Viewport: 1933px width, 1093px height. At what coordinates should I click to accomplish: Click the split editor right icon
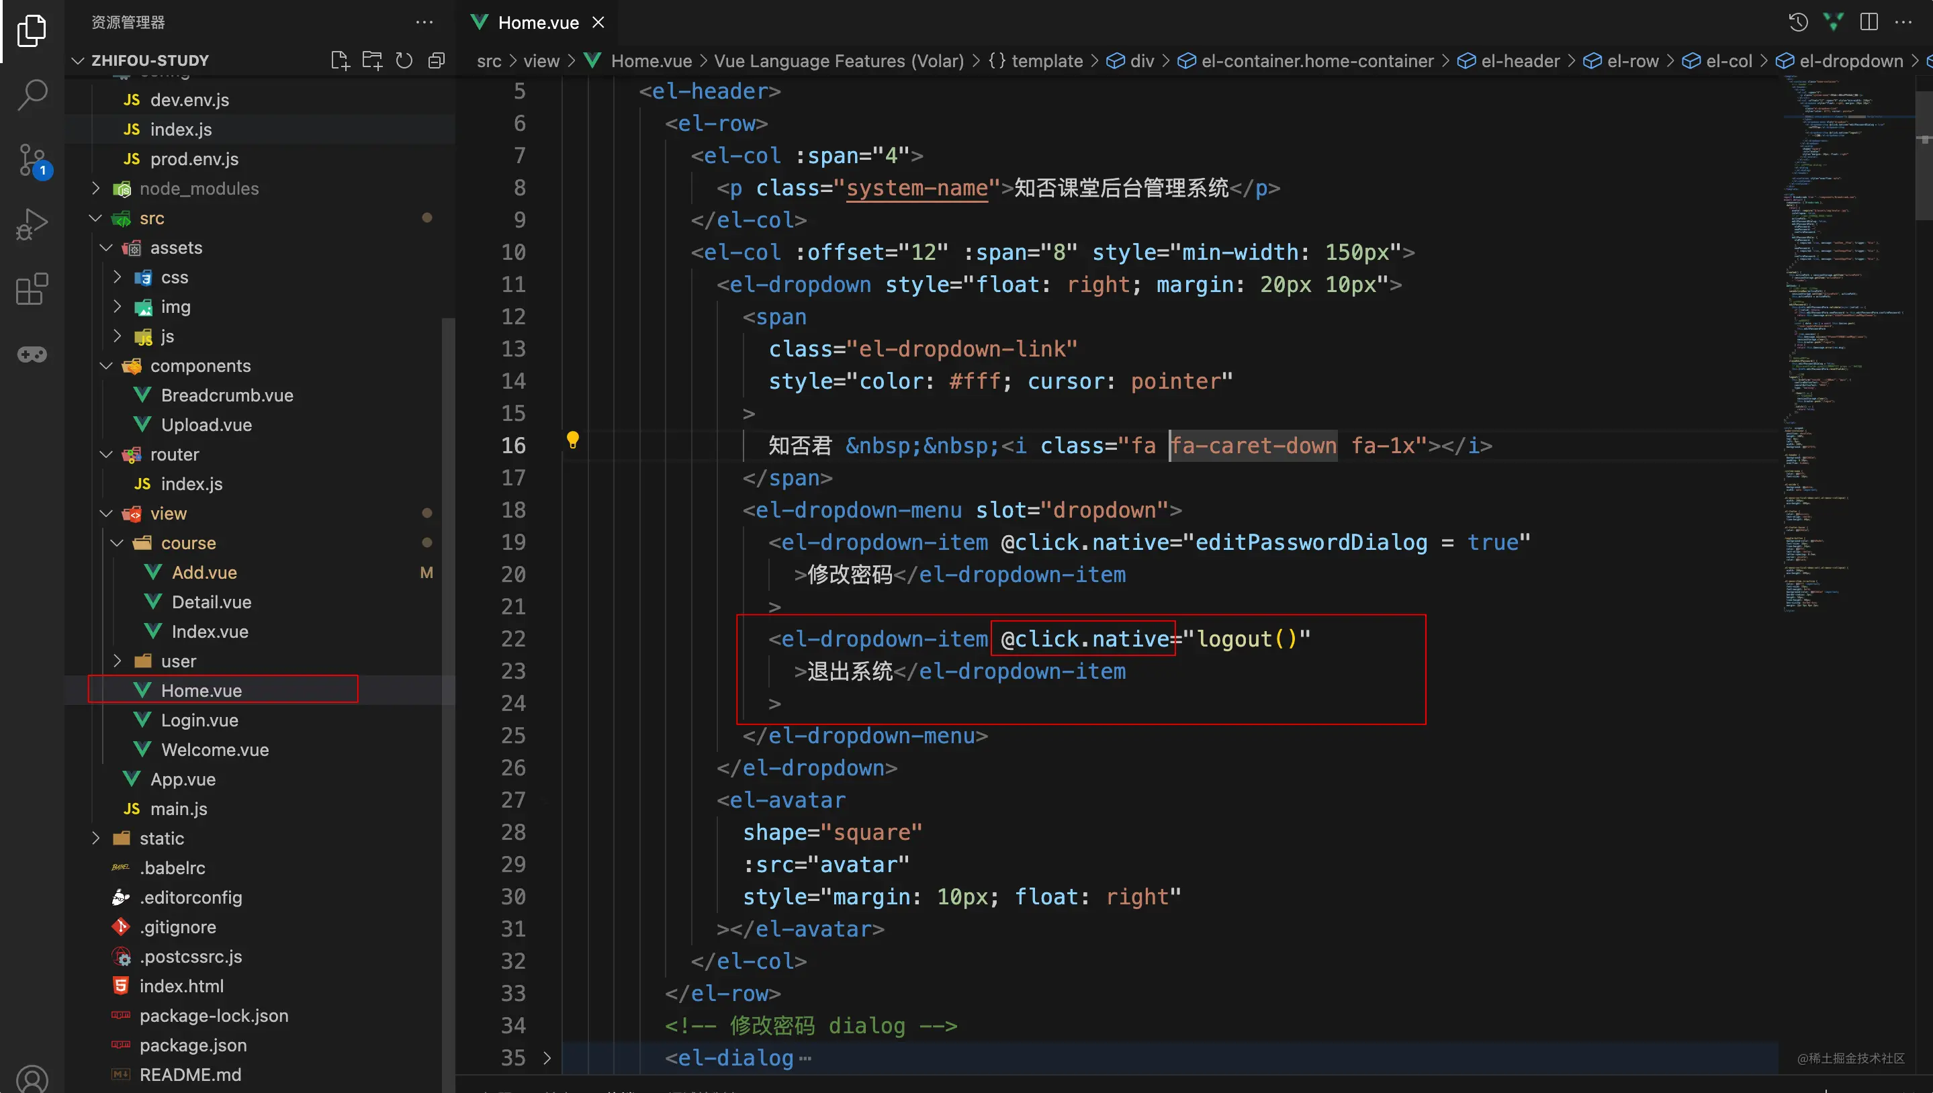(x=1869, y=21)
